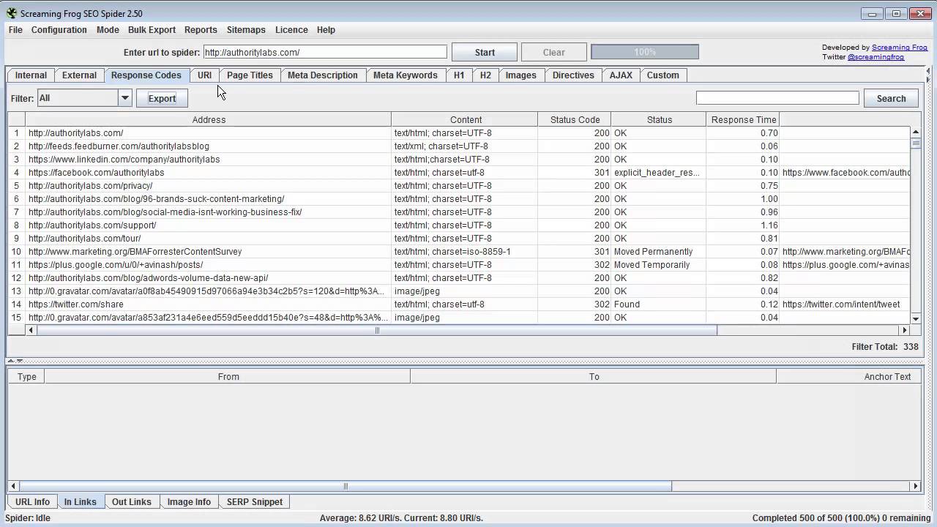Click the Clear button
Viewport: 937px width, 527px height.
[x=554, y=52]
